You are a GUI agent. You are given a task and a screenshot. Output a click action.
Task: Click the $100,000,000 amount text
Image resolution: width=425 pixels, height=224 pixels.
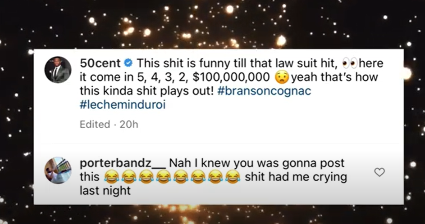[231, 78]
